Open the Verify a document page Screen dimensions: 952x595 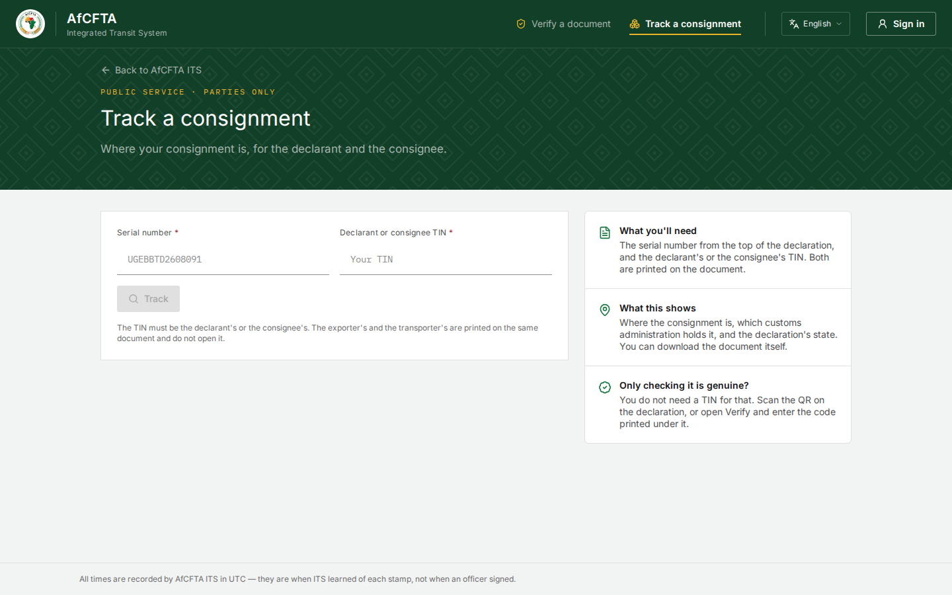pos(563,24)
